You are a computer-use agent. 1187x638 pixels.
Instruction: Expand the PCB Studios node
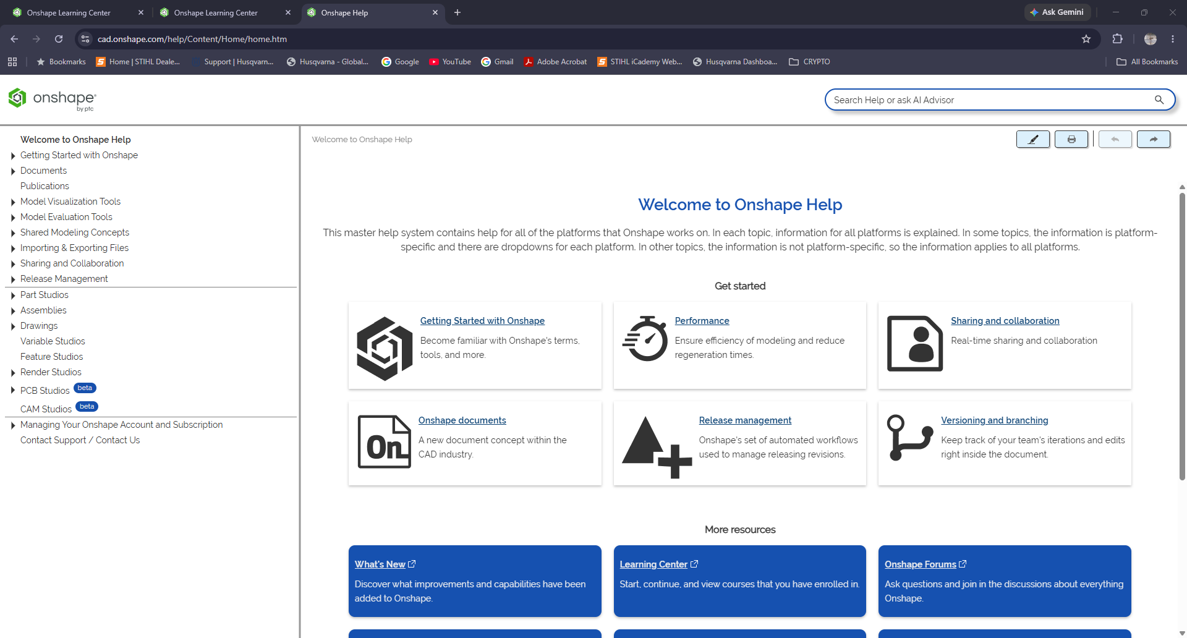point(13,390)
